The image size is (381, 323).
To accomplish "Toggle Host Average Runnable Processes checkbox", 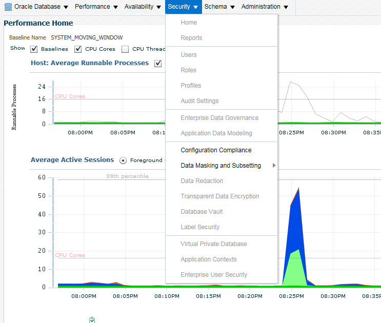I will 158,64.
